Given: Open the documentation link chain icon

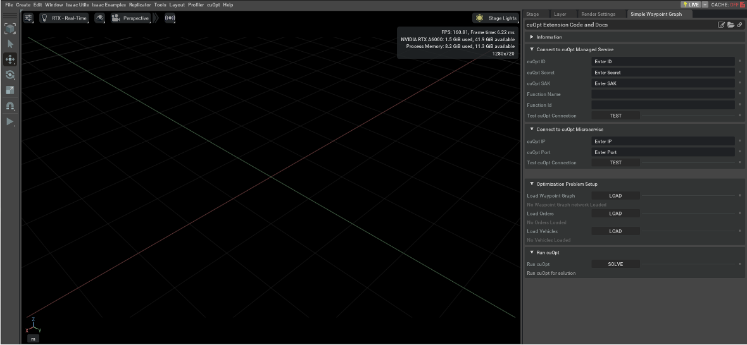Looking at the screenshot, I should (x=739, y=25).
